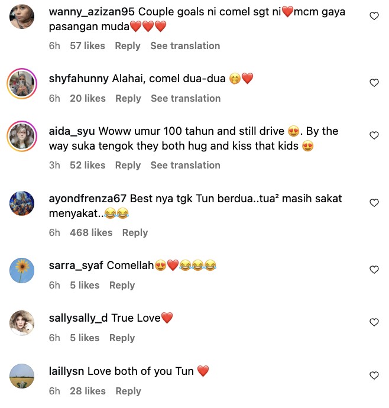Heart the ayondfrenza67 comment

(374, 203)
